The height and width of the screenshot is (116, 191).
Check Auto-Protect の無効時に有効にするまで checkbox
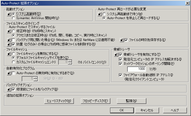click(14, 73)
